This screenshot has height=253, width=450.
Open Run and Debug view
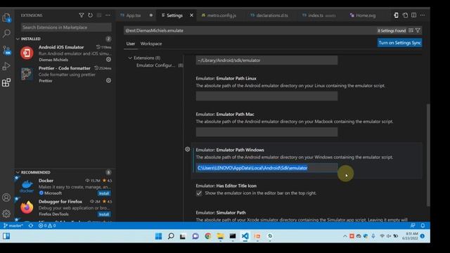tap(6, 66)
